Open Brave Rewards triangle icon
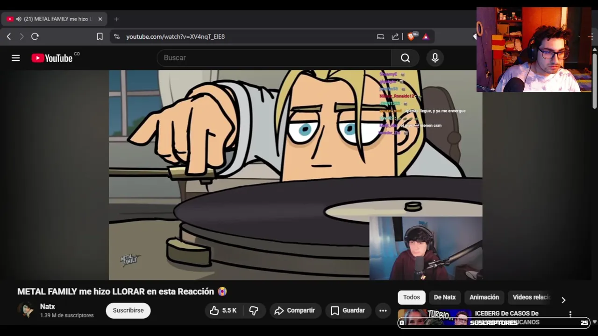Viewport: 598px width, 336px height. click(x=426, y=36)
